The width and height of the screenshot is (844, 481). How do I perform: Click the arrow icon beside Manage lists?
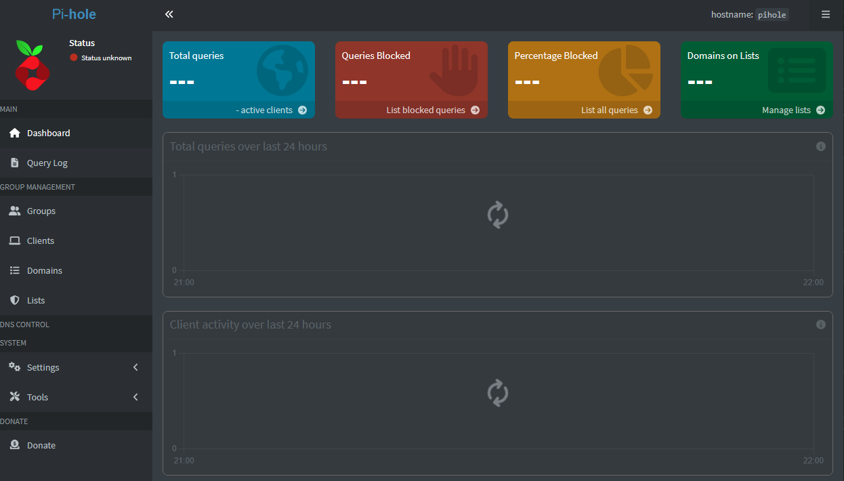820,110
